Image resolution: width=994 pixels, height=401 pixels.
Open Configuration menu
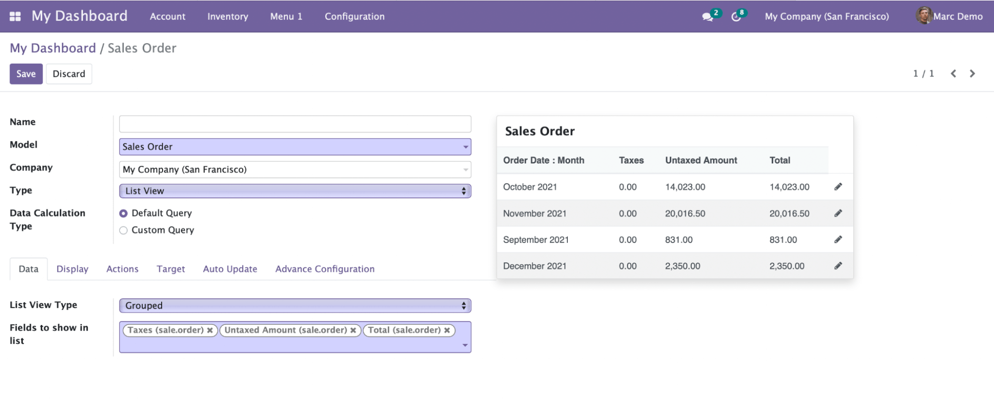[x=355, y=16]
